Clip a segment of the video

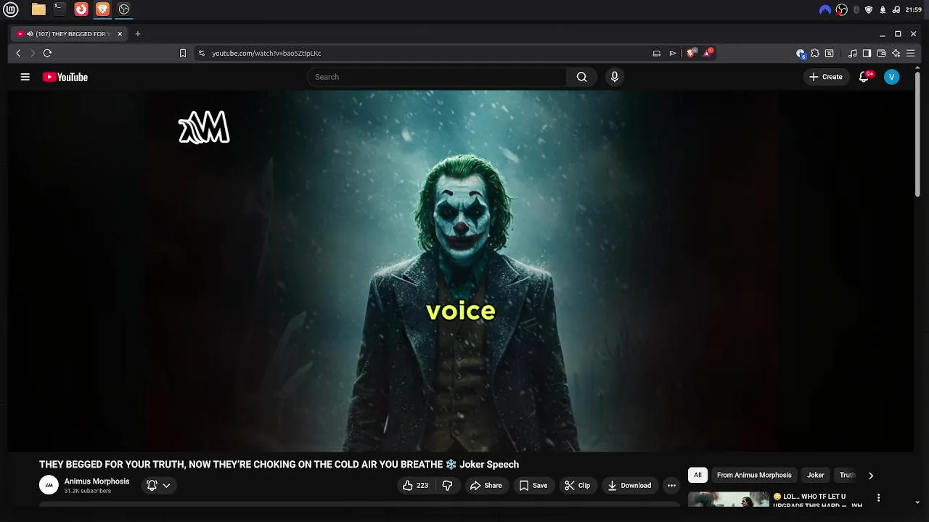click(x=577, y=486)
